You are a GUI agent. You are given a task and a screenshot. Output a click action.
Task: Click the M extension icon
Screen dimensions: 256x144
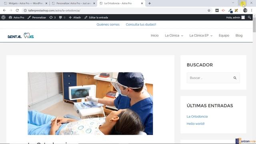217,10
